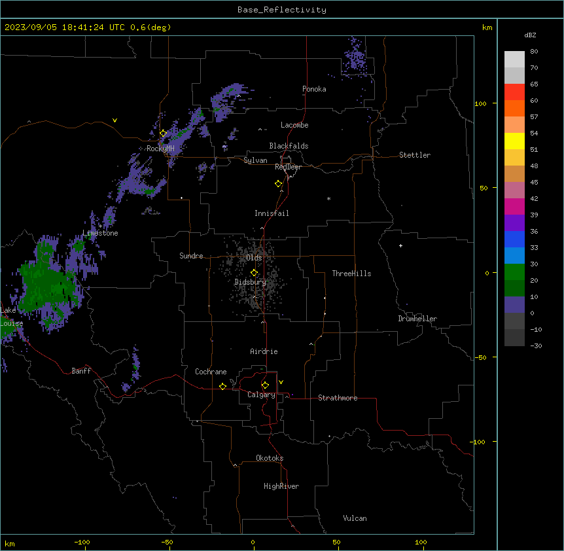
Task: Click the RedDeer city label
Action: point(288,167)
